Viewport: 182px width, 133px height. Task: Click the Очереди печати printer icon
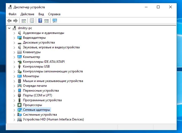[20, 86]
